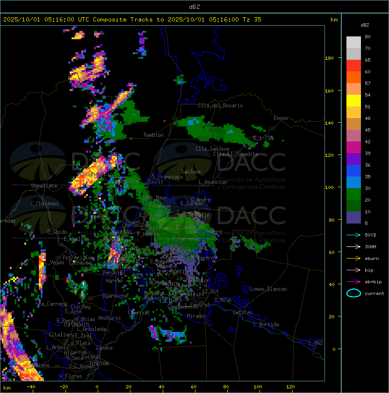Click the V_Flores map label
Image resolution: width=389 pixels, height=393 pixels.
click(x=71, y=376)
